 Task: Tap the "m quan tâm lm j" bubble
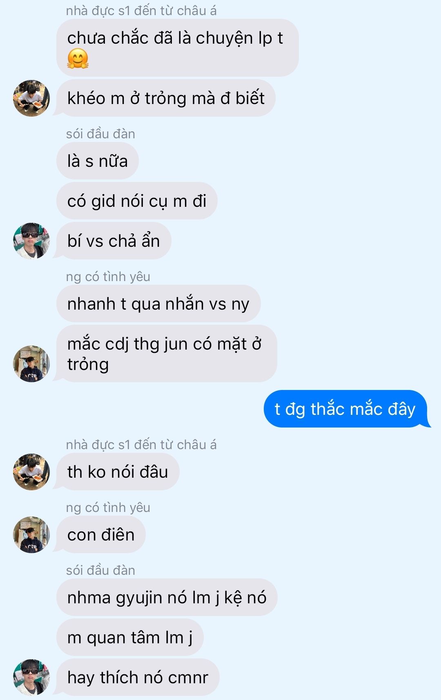(130, 637)
